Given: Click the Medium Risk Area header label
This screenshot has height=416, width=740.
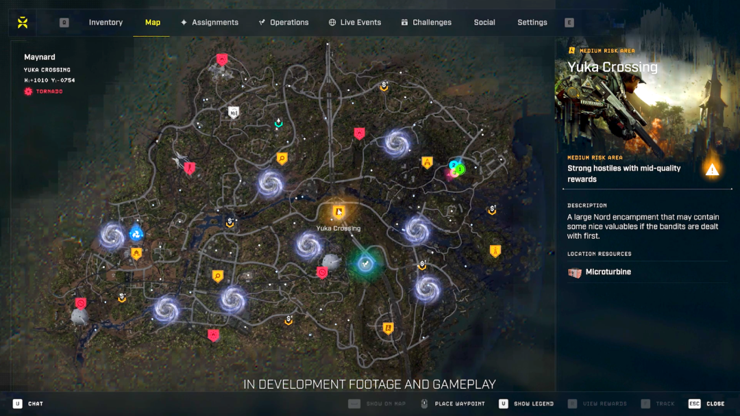Looking at the screenshot, I should [607, 51].
